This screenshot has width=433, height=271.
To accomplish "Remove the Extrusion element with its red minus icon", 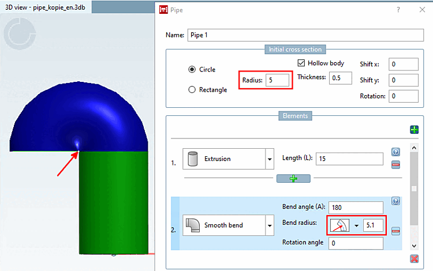I will tap(395, 165).
